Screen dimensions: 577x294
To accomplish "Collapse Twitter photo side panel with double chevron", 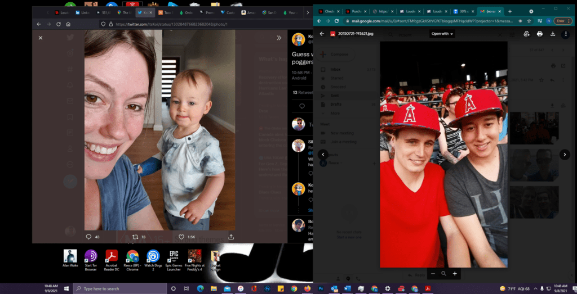I will (x=279, y=38).
